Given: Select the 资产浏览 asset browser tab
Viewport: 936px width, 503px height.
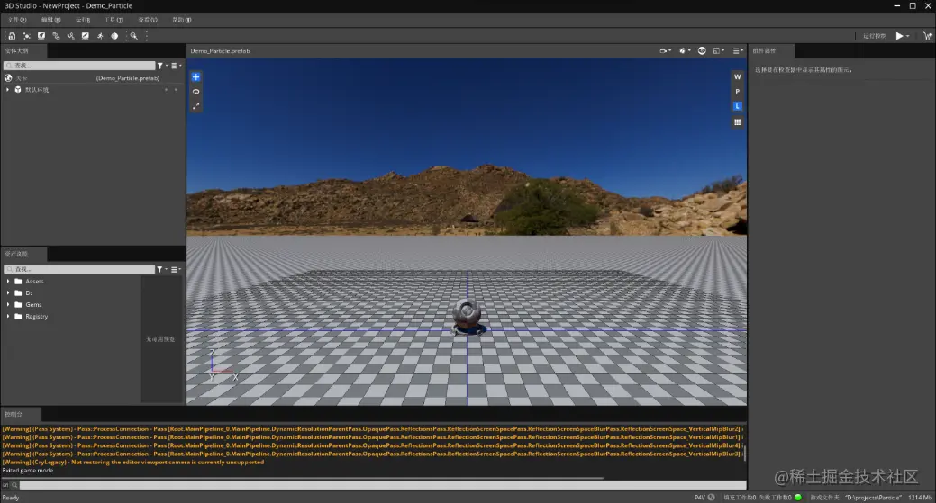Looking at the screenshot, I should (24, 254).
